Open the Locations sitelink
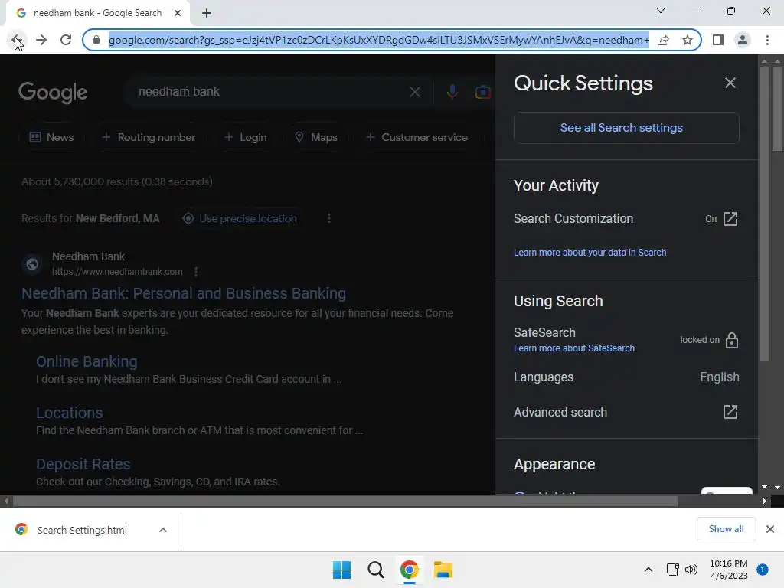The image size is (784, 588). pos(70,413)
